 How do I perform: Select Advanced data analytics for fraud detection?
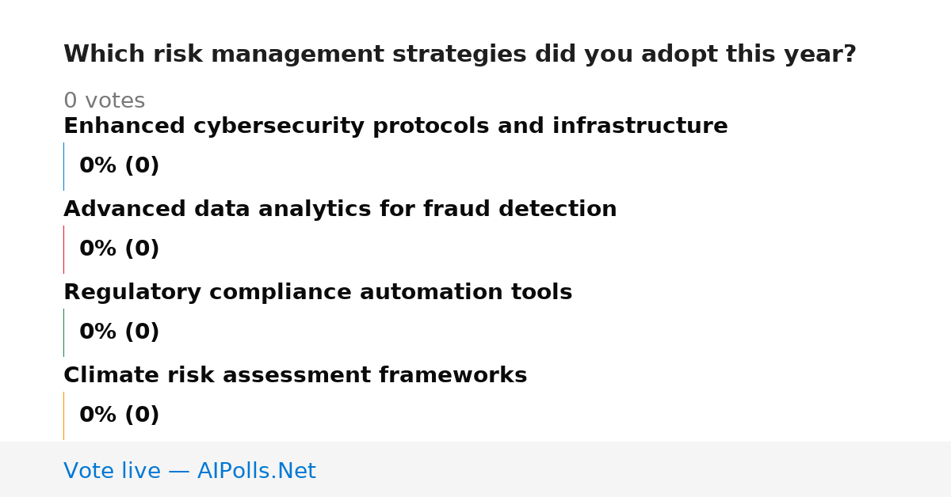point(340,210)
